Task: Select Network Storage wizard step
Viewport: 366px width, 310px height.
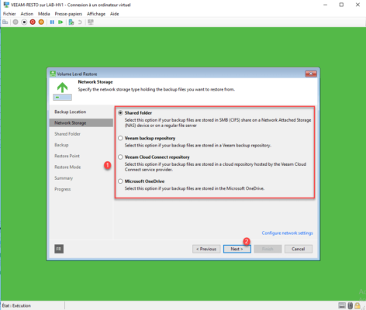Action: (x=81, y=122)
